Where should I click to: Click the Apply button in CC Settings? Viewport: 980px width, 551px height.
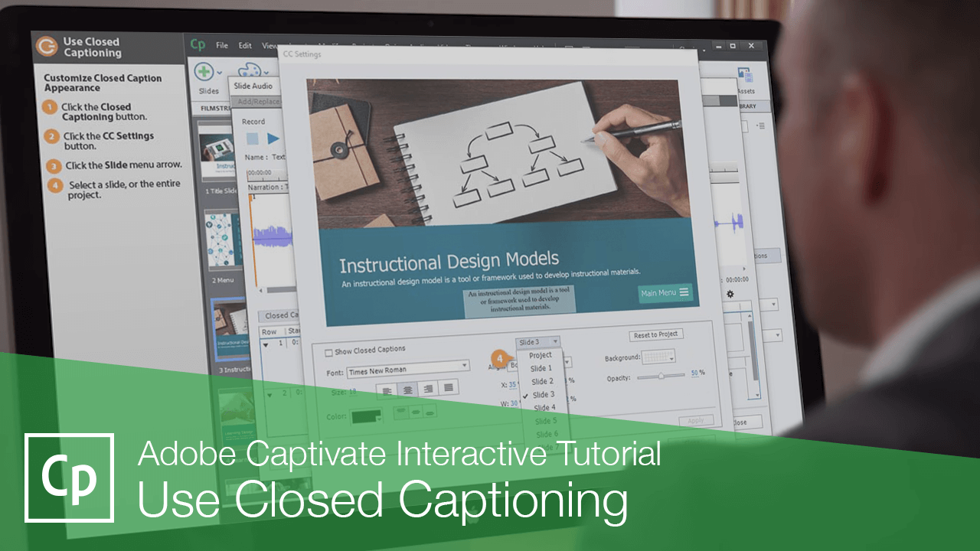point(695,420)
